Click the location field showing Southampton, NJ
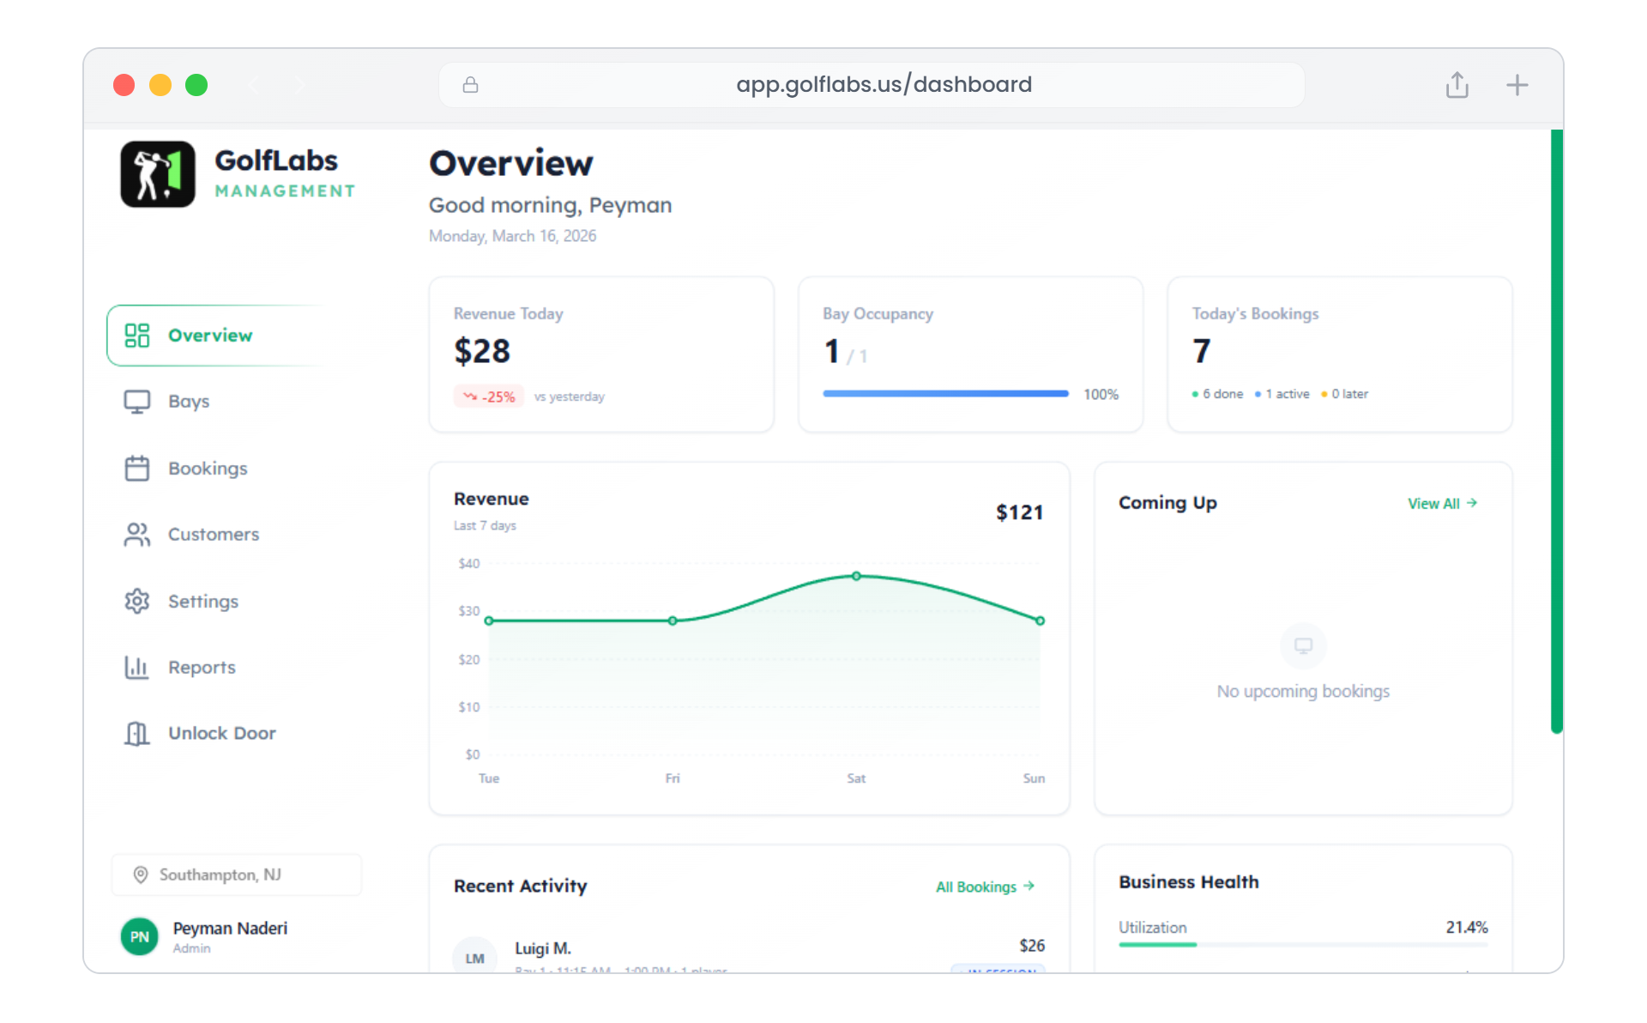 [236, 875]
